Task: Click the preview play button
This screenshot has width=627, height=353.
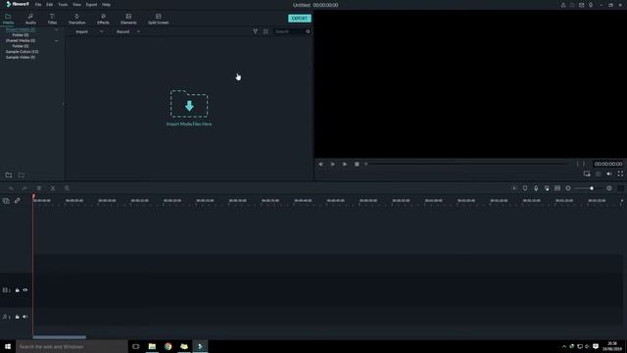Action: point(333,164)
